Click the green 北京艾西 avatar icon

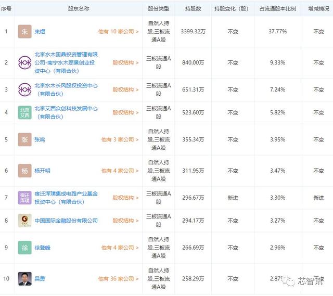pos(24,112)
